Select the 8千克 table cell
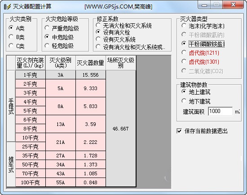The image size is (247, 195). (x=31, y=129)
